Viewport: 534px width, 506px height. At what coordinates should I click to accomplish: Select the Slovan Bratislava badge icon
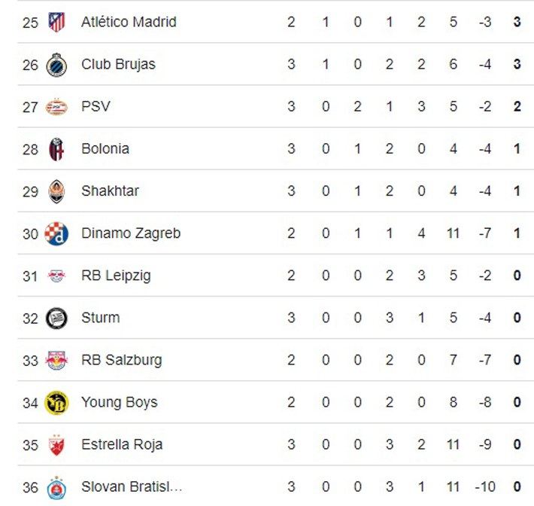(x=56, y=487)
